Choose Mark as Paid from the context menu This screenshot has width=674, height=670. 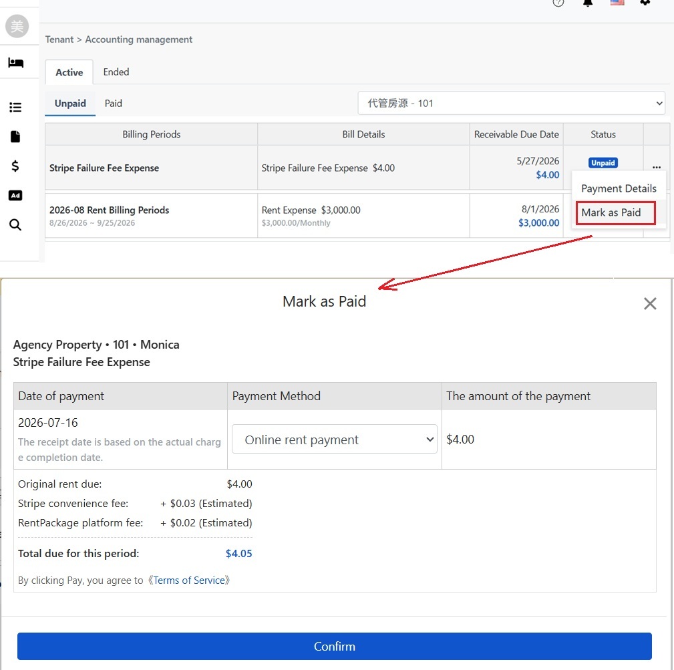615,212
